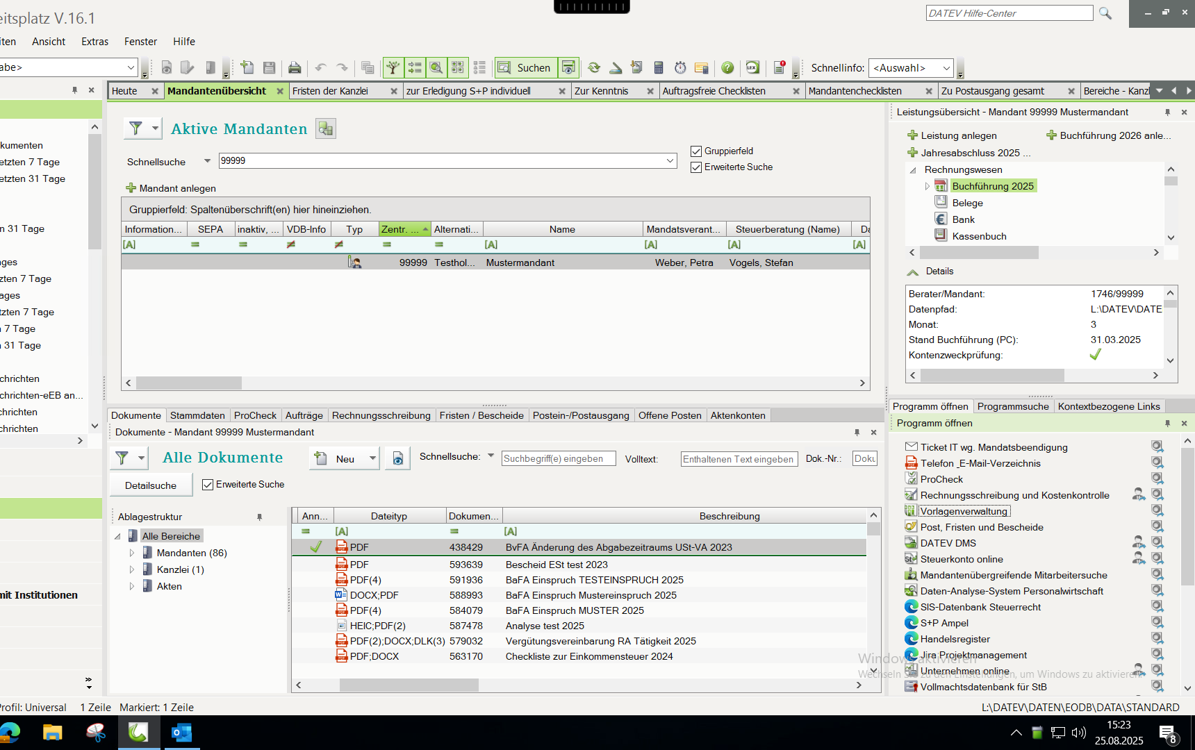This screenshot has height=750, width=1195.
Task: Switch to the Stammdaten tab
Action: coord(197,415)
